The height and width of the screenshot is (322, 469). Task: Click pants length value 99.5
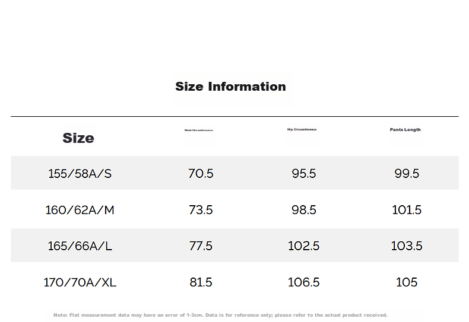(407, 174)
